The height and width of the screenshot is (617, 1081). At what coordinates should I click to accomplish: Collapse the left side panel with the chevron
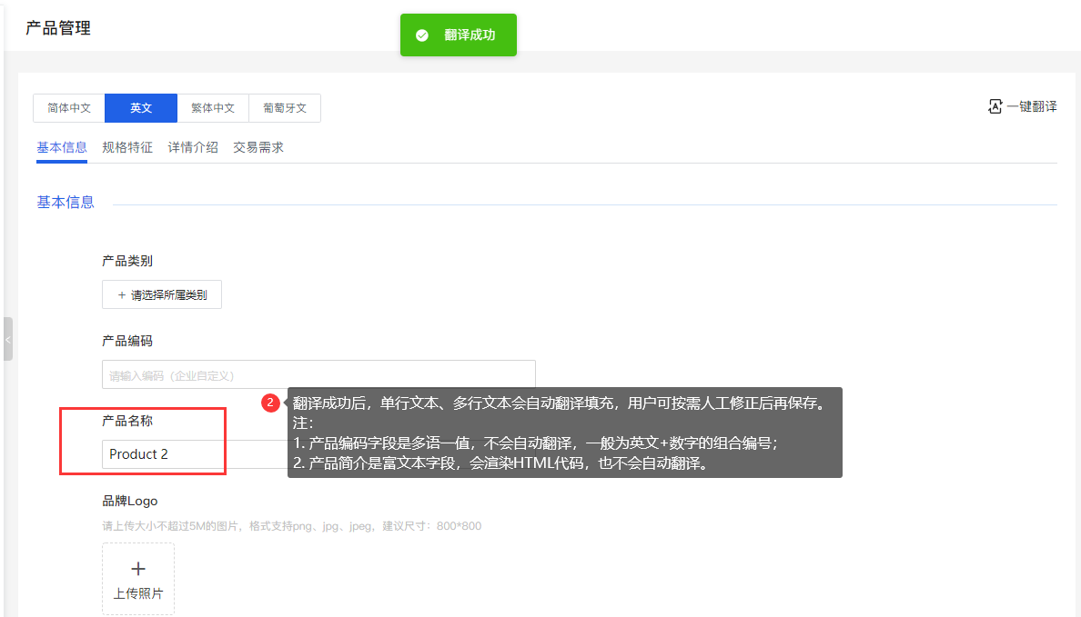7,339
